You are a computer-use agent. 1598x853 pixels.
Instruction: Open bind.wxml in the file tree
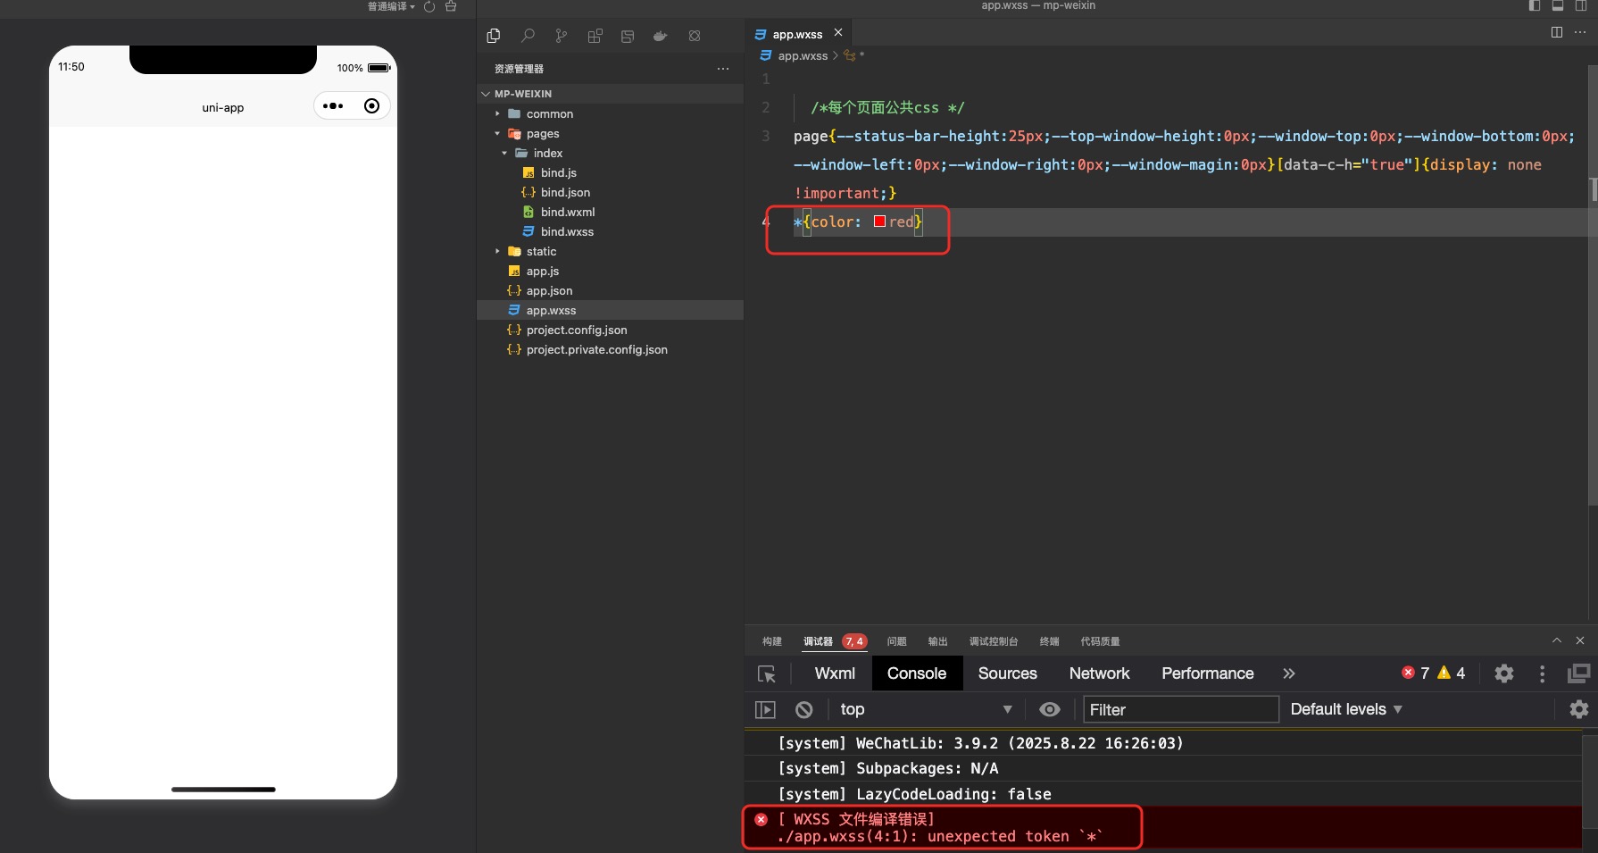(567, 212)
